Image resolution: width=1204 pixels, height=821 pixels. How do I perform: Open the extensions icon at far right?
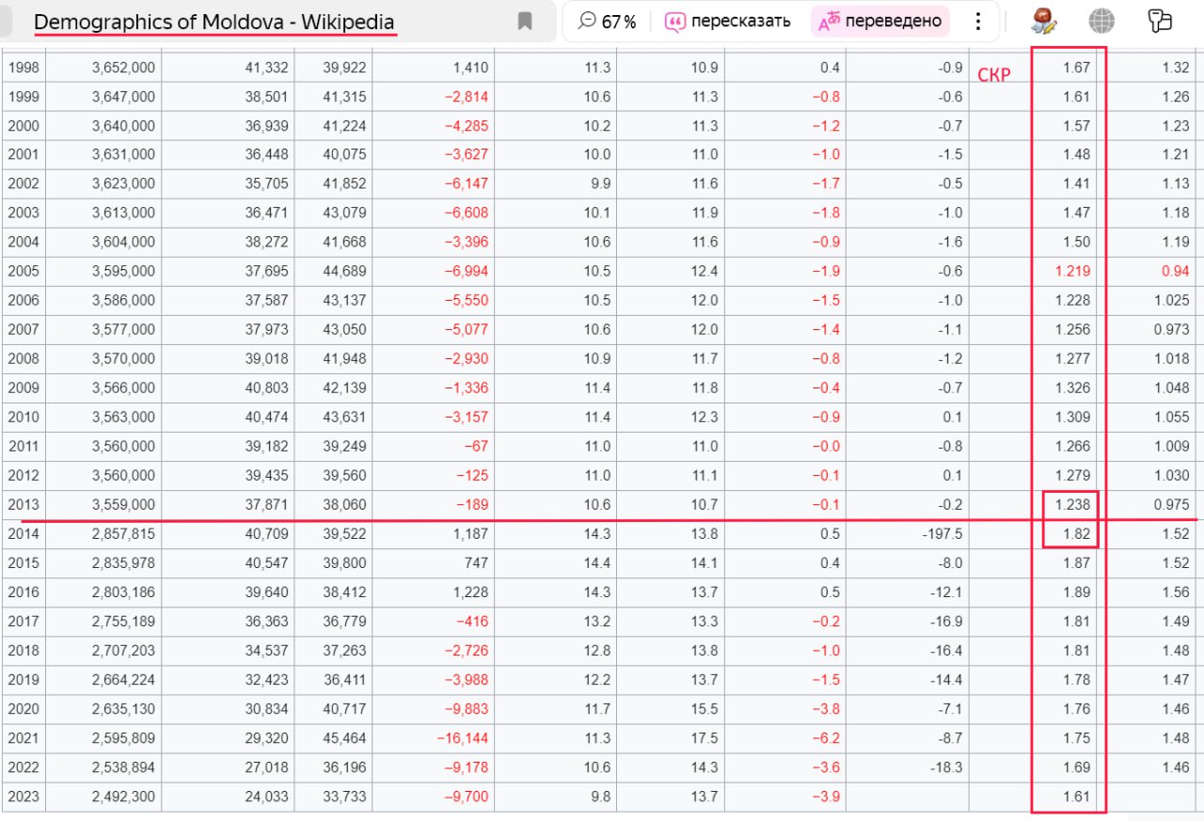[1160, 21]
